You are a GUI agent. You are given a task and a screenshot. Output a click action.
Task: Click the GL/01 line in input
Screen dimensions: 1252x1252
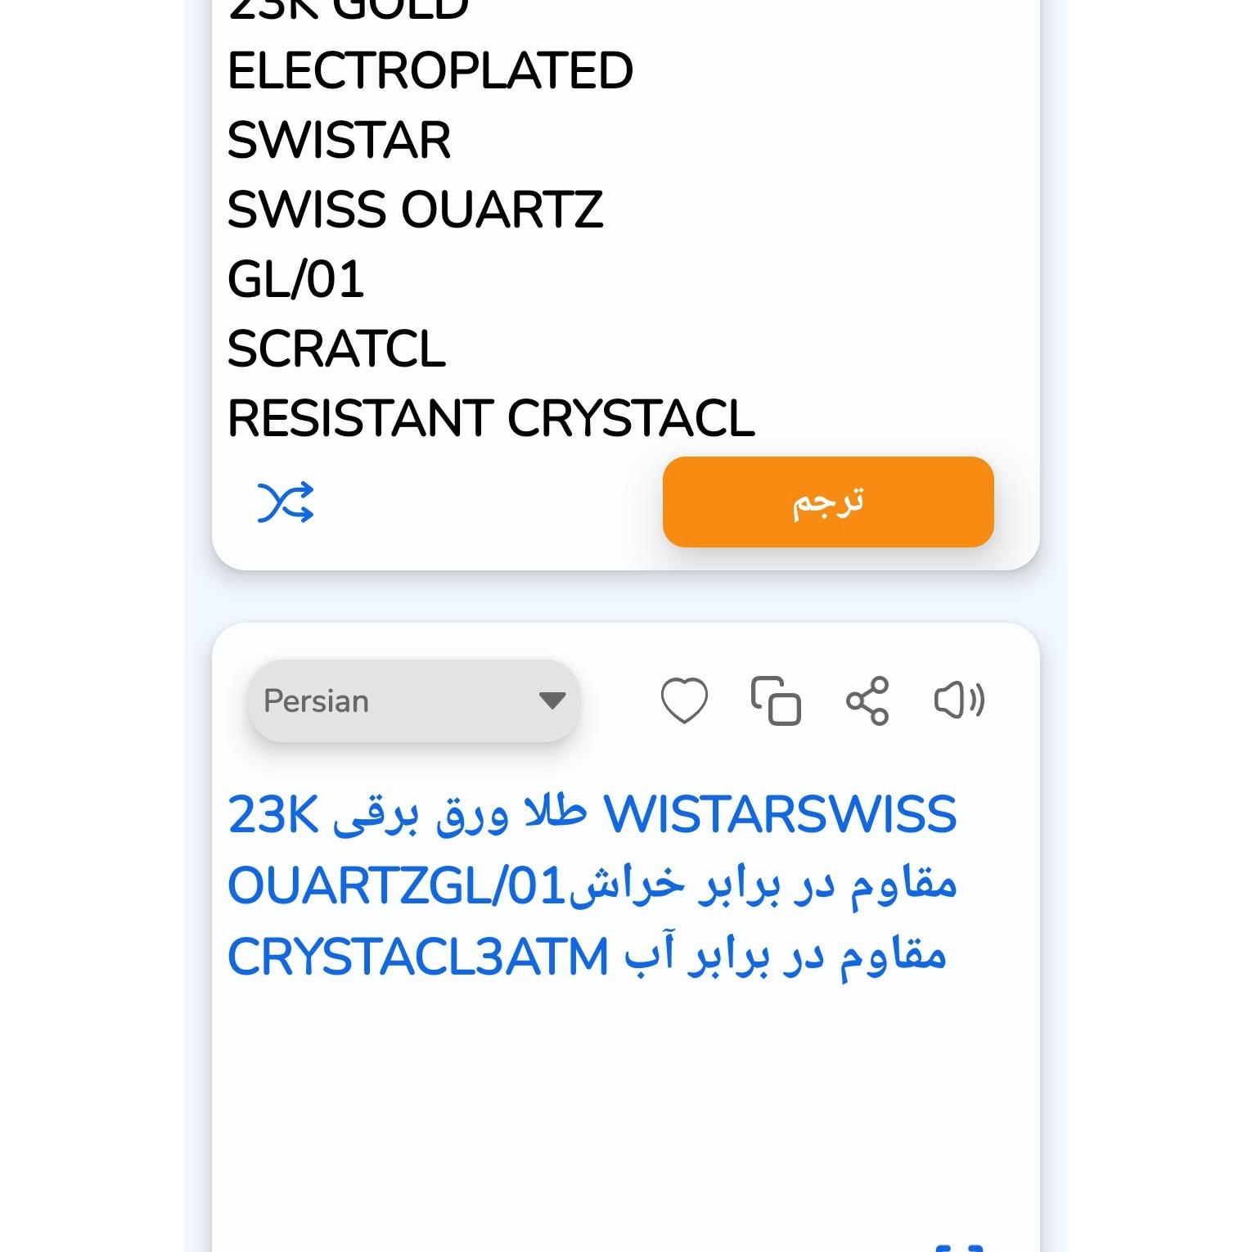point(295,280)
